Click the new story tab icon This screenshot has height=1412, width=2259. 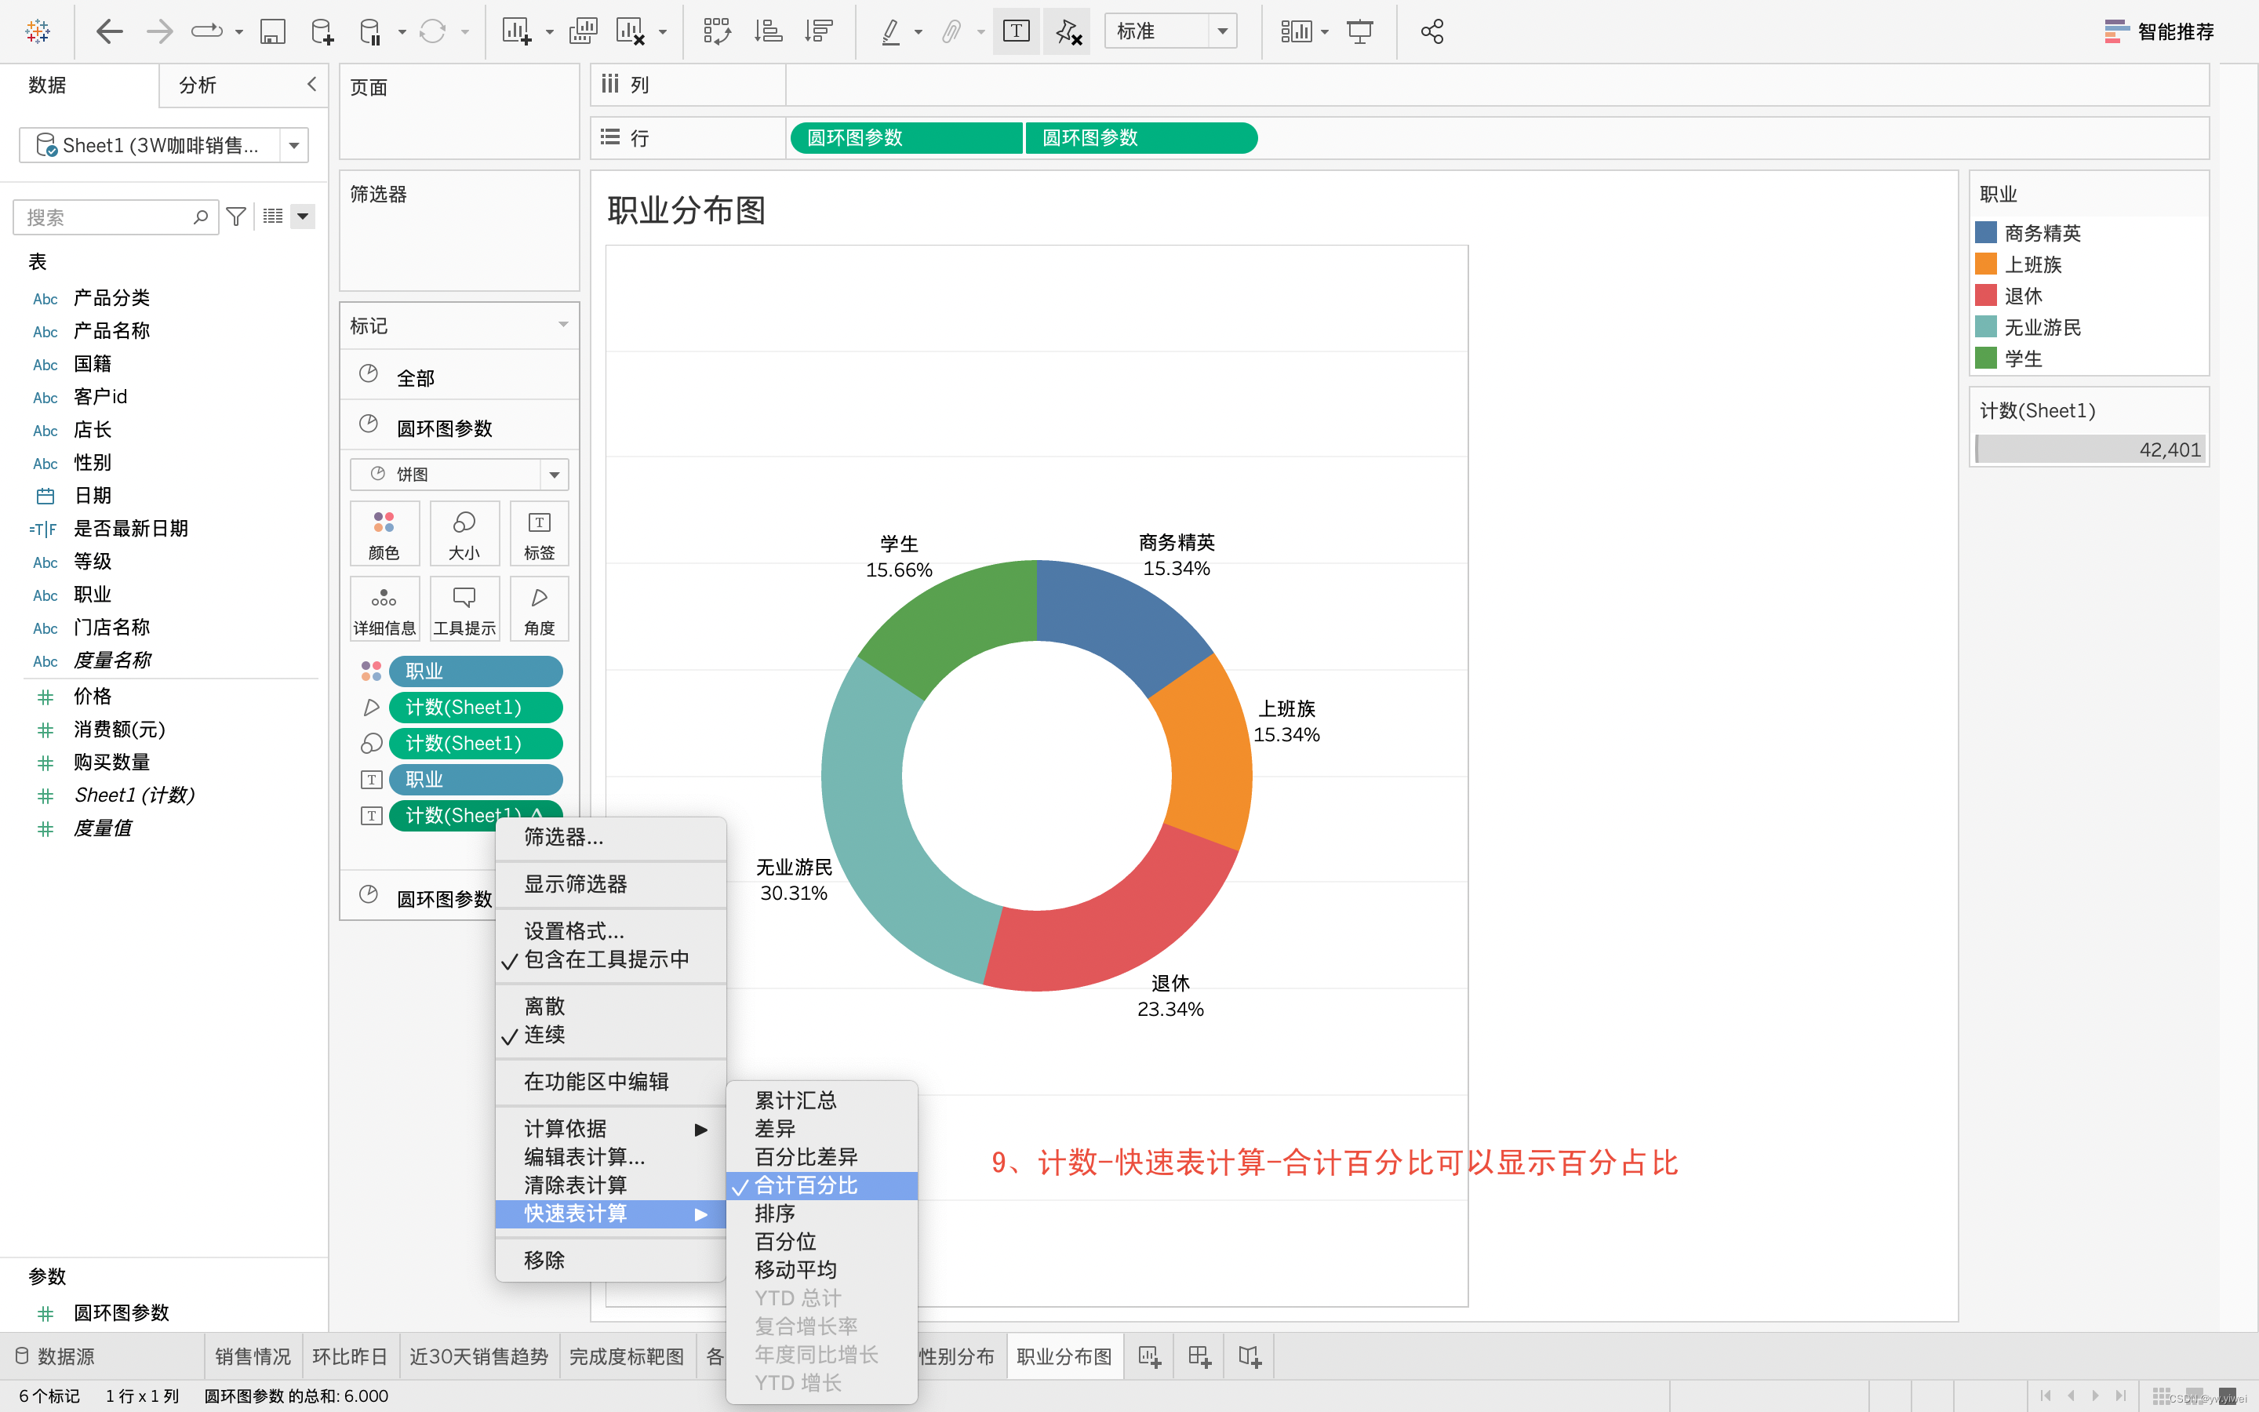(x=1249, y=1356)
